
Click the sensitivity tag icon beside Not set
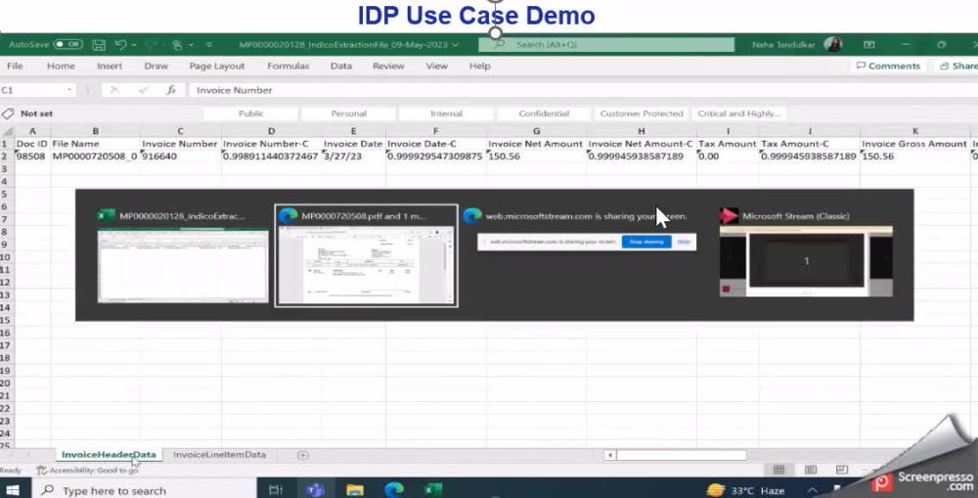click(x=8, y=113)
